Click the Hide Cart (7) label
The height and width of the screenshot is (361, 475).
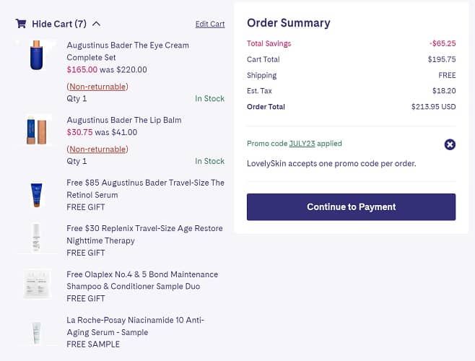click(x=59, y=24)
